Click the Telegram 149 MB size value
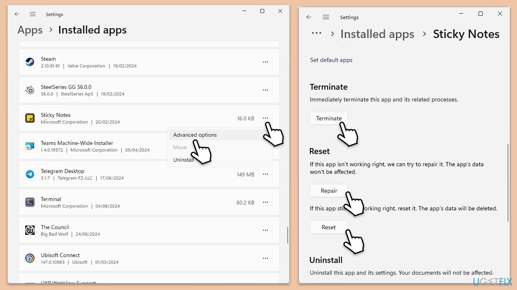 [x=246, y=174]
